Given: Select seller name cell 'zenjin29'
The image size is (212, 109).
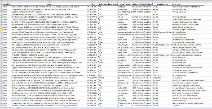Looking at the screenshot, I should pos(125,37).
